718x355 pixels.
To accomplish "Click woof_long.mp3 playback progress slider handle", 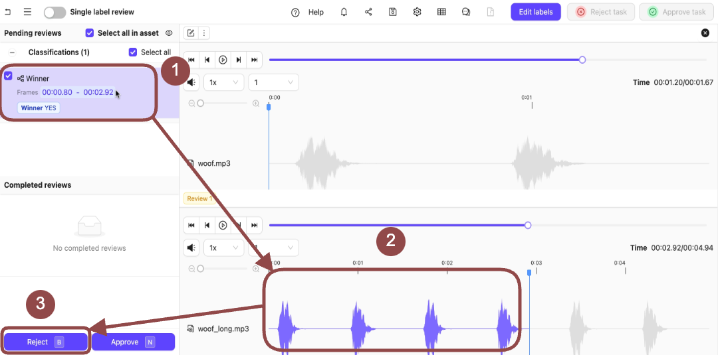I will (527, 225).
